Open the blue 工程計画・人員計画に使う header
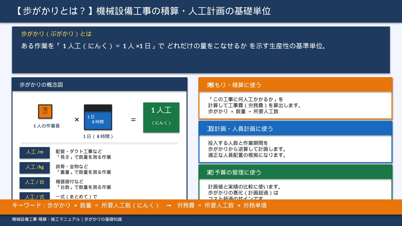This screenshot has width=402, height=226. tap(295, 129)
